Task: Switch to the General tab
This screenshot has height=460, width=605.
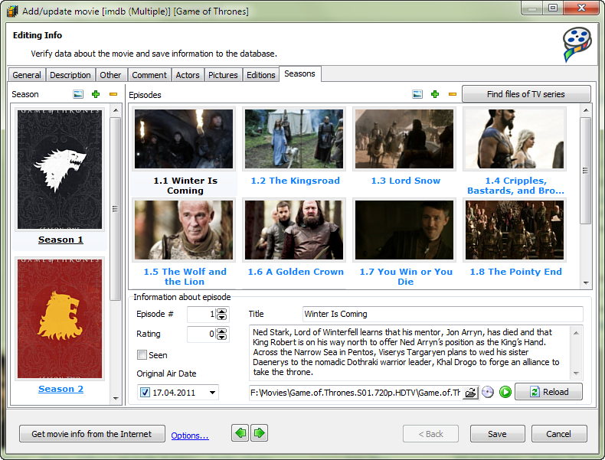Action: click(27, 75)
